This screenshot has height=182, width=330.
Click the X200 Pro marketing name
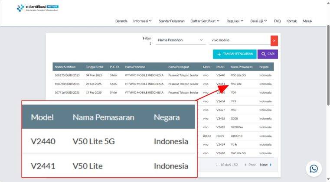(237, 127)
